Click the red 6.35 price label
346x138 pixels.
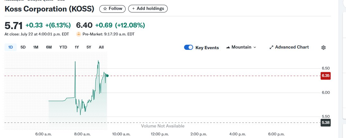pyautogui.click(x=325, y=76)
